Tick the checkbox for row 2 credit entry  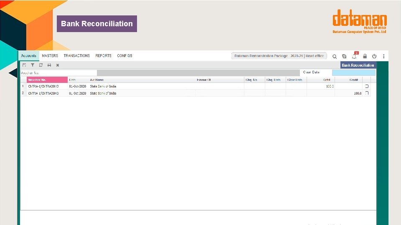coord(367,93)
